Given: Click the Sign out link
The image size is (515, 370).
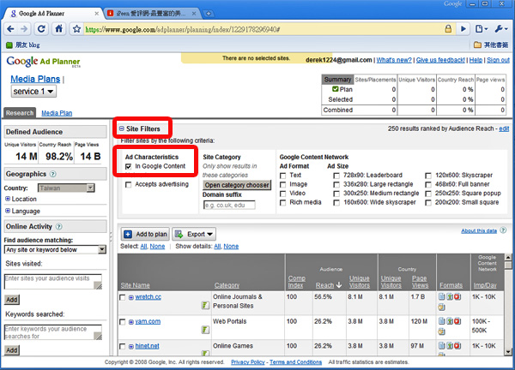Looking at the screenshot, I should (x=498, y=60).
